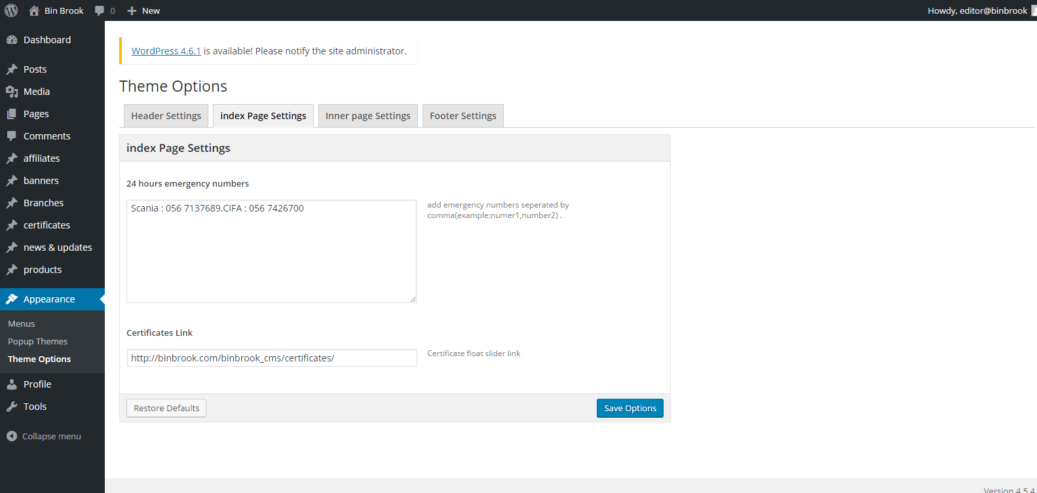Expand the Appearance menu section
The height and width of the screenshot is (493, 1037).
49,299
